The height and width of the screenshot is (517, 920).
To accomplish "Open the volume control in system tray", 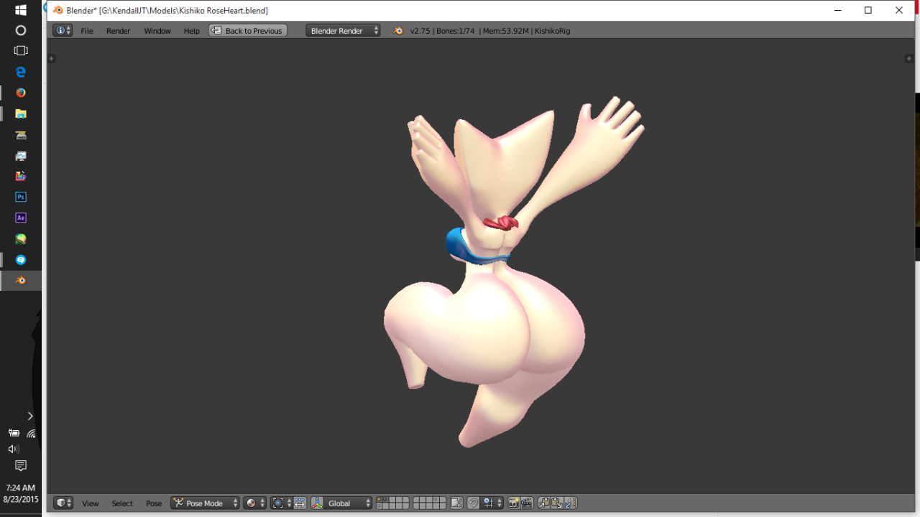I will [13, 449].
